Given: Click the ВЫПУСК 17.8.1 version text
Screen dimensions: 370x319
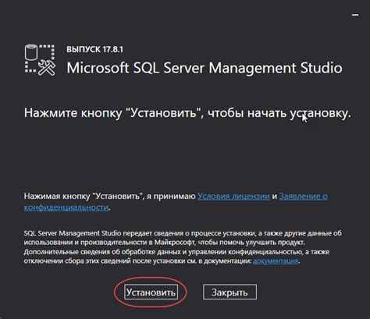Looking at the screenshot, I should [x=94, y=49].
